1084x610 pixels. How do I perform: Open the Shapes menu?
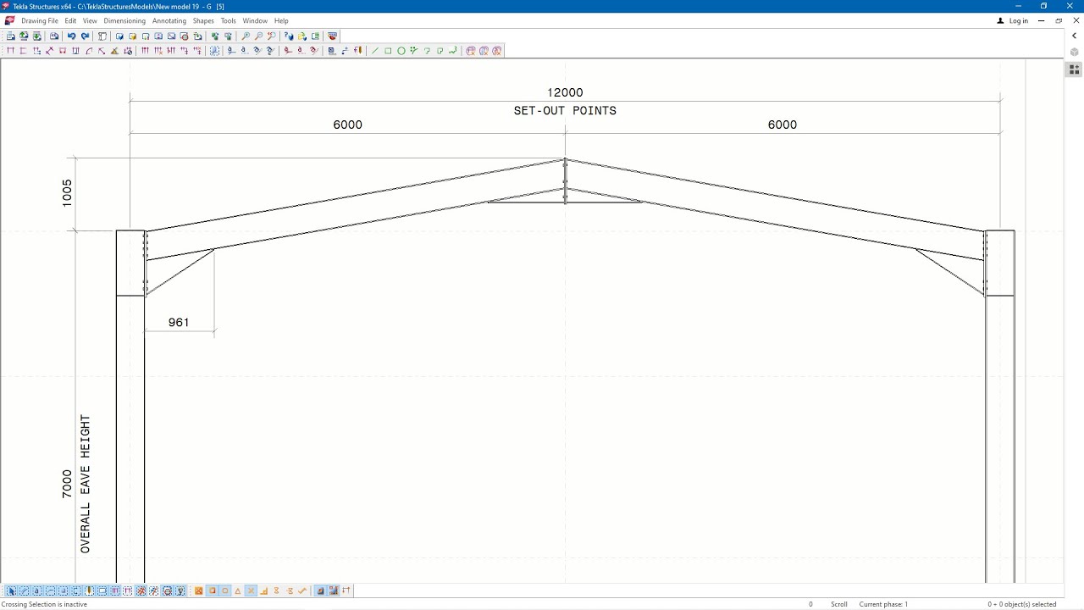(203, 20)
